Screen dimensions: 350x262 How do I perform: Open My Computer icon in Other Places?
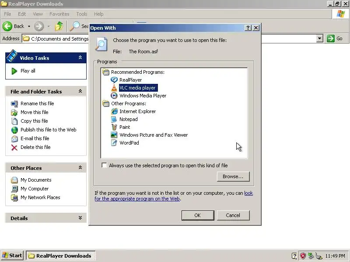pos(14,189)
